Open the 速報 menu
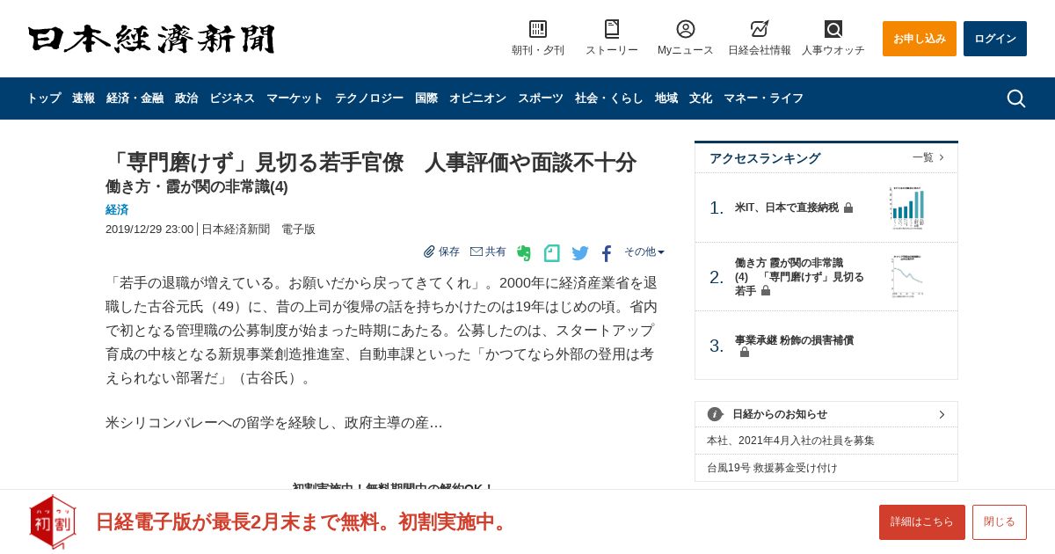Image resolution: width=1055 pixels, height=554 pixels. pos(84,98)
